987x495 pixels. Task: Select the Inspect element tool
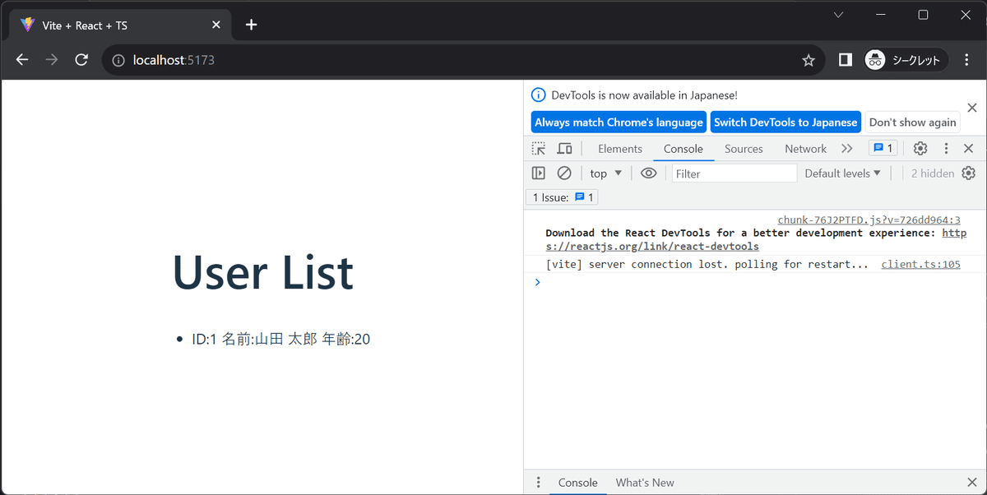538,148
